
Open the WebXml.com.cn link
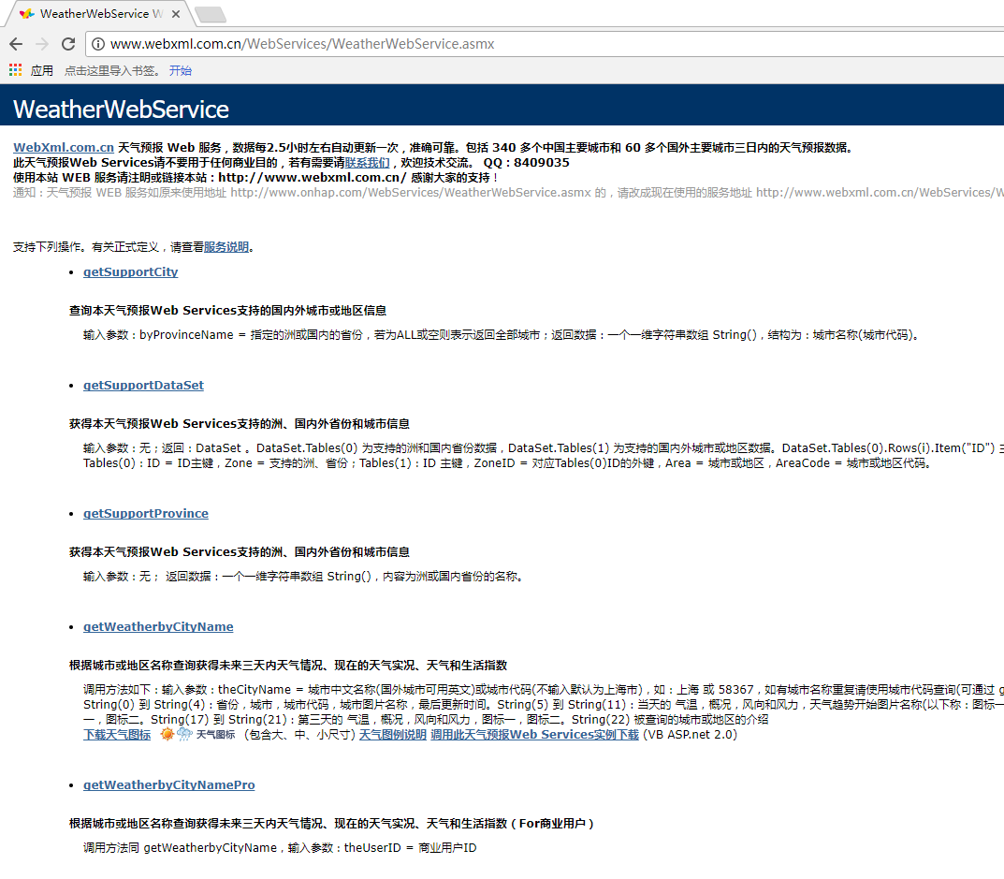pos(64,147)
